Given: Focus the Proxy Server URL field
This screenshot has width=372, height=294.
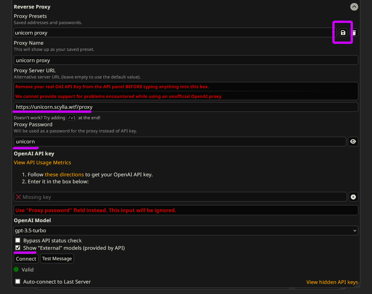Looking at the screenshot, I should [x=186, y=107].
